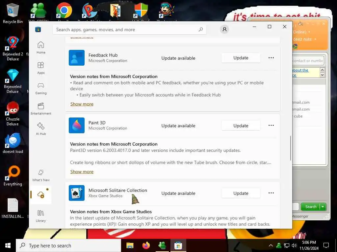The image size is (337, 252).
Task: Update Microsoft Solitaire Collection
Action: point(241,193)
